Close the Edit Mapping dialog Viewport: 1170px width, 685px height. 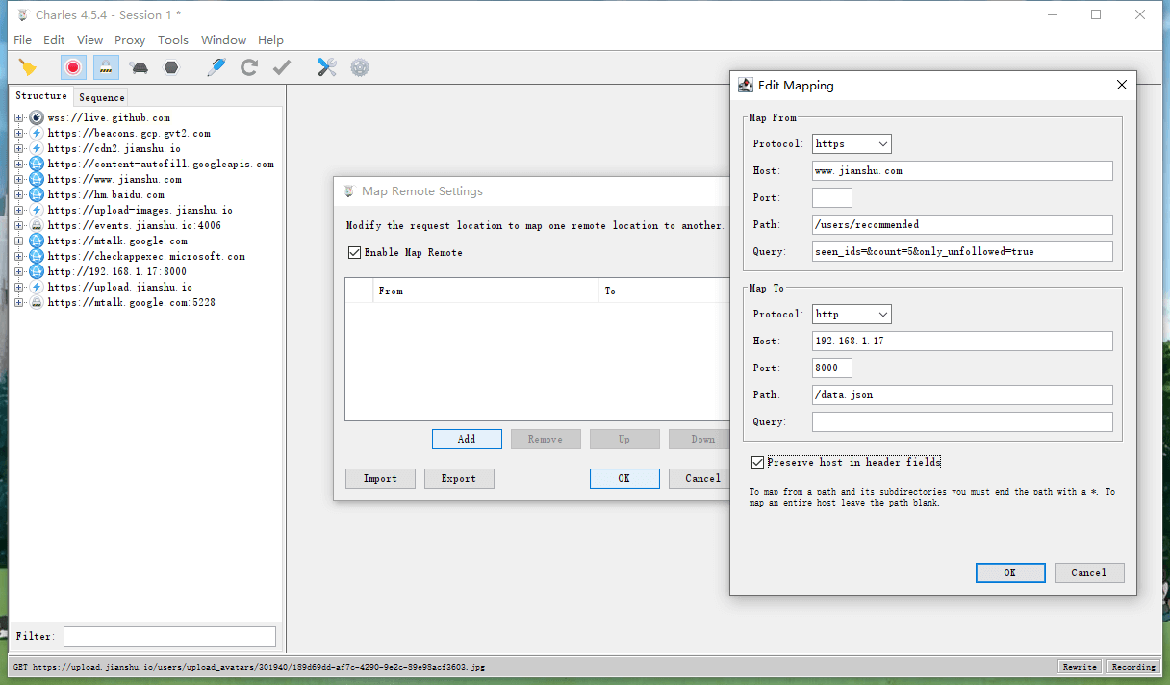1121,85
